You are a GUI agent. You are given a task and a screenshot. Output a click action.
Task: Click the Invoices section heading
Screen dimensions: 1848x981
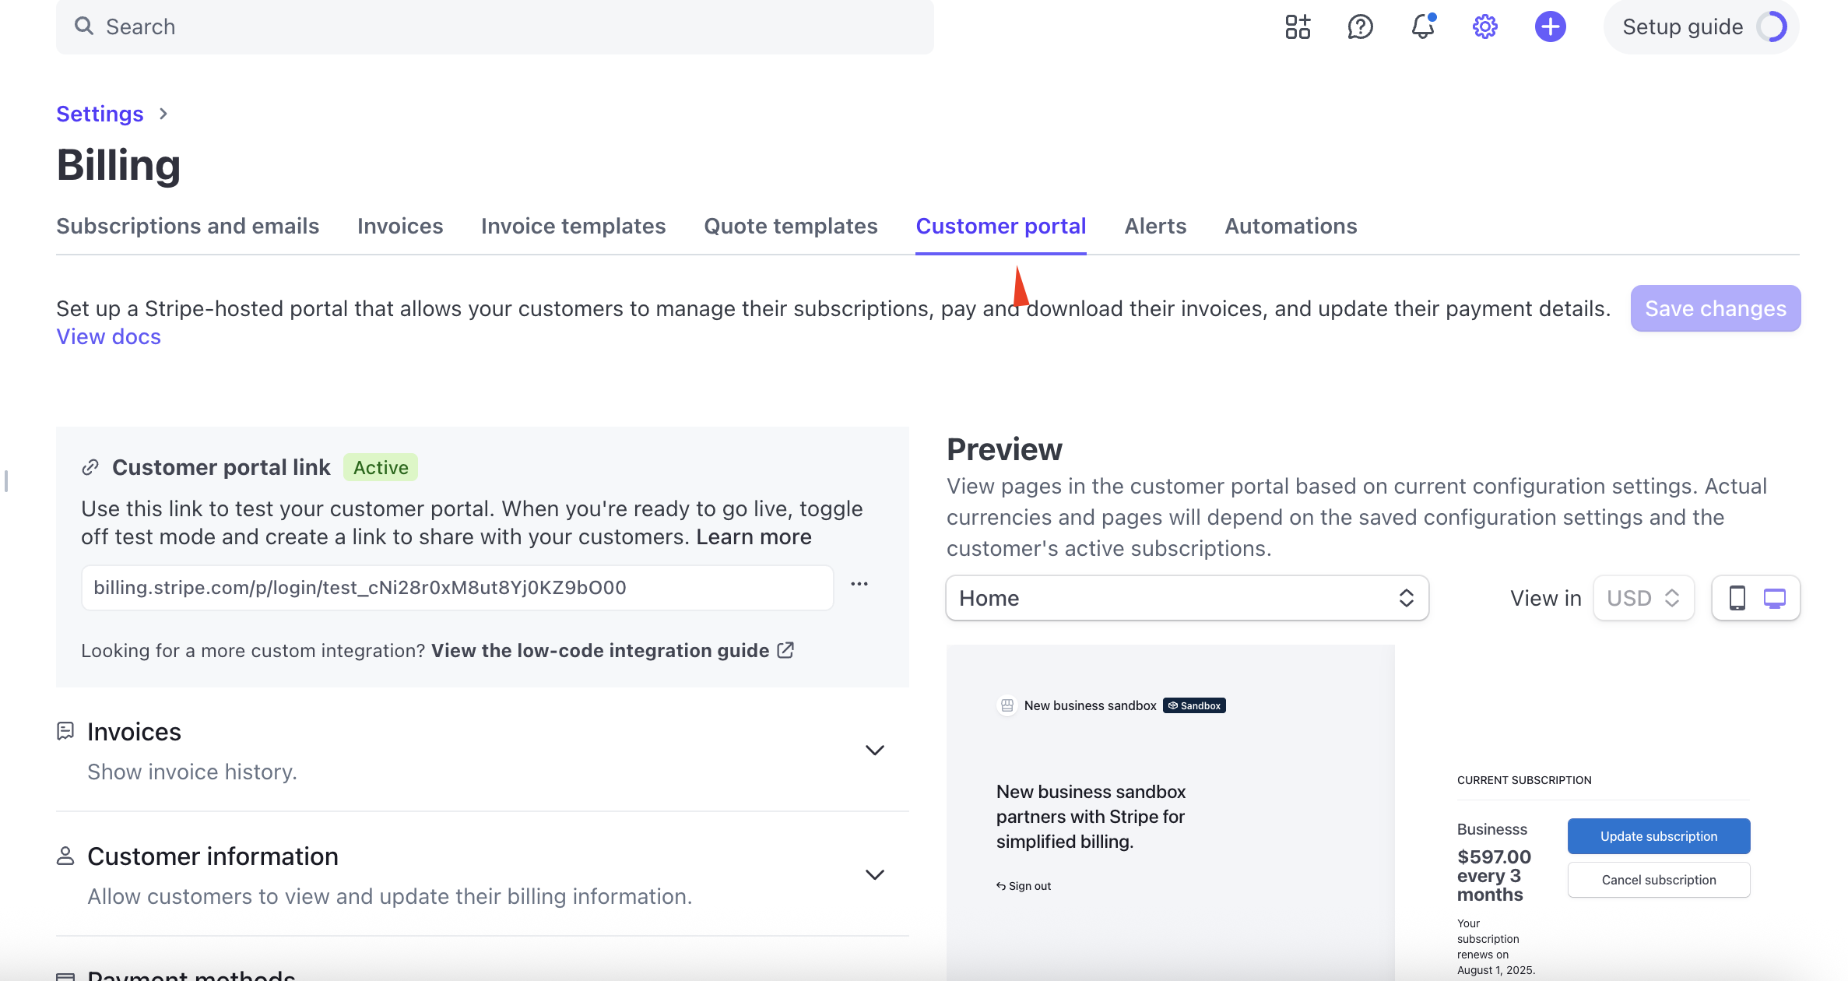(x=134, y=732)
